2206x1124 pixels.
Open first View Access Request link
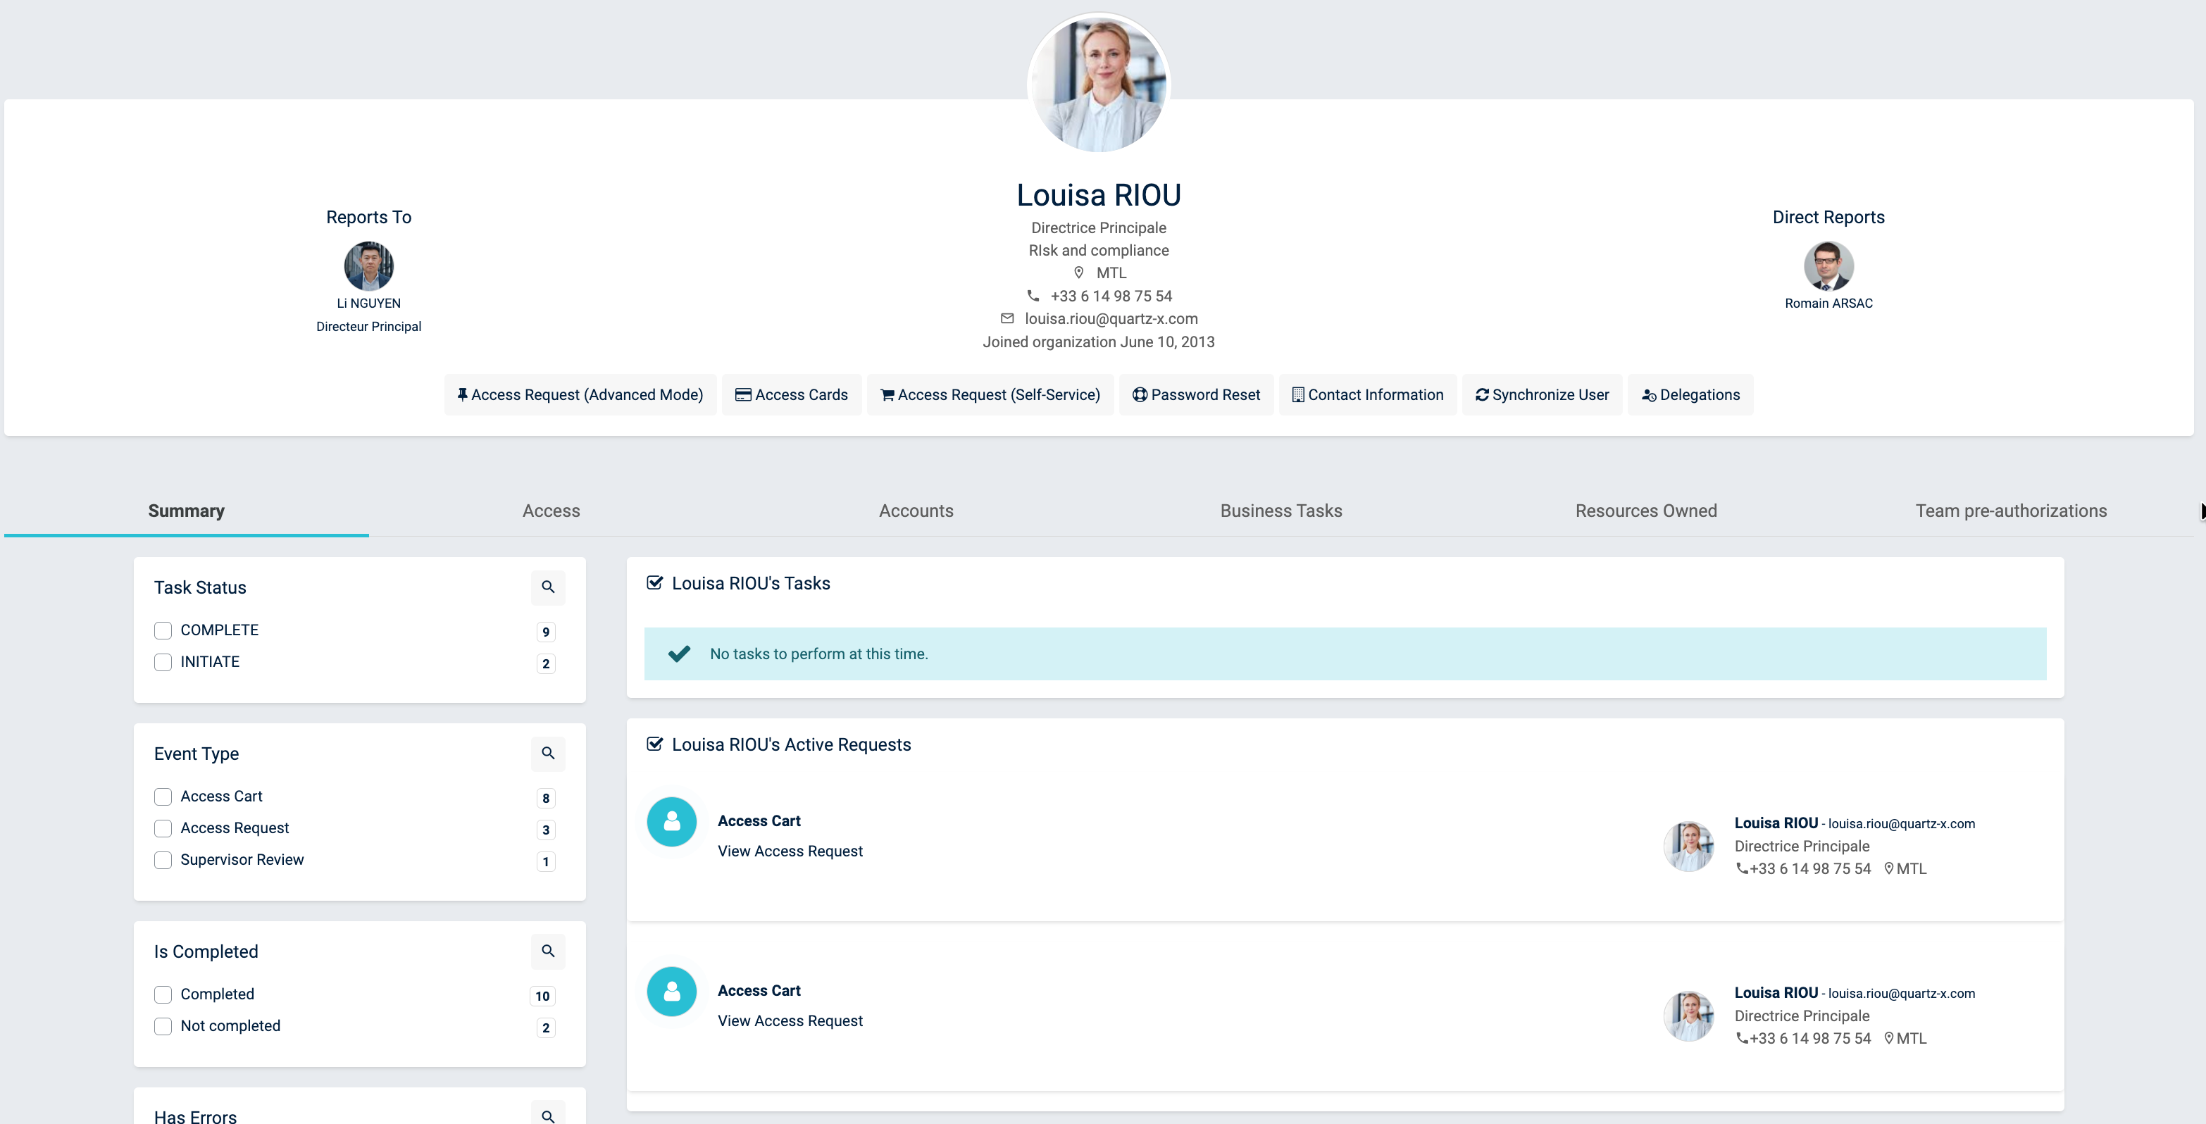click(x=790, y=851)
